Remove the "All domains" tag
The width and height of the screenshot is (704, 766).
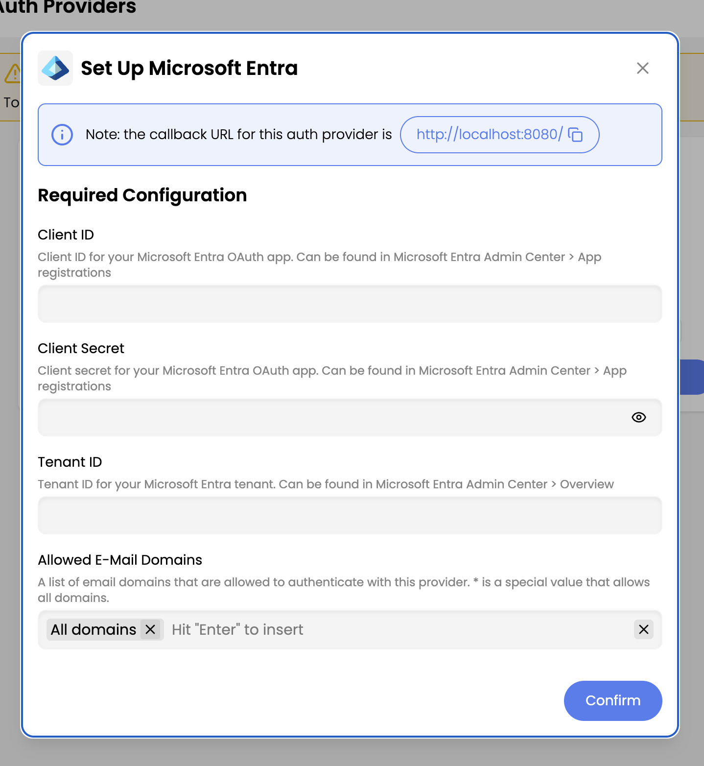[x=151, y=629]
